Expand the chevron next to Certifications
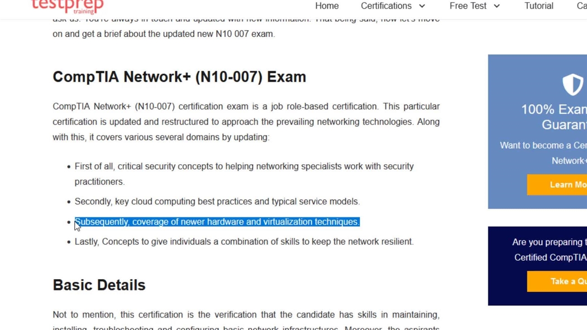The height and width of the screenshot is (330, 587). point(422,6)
